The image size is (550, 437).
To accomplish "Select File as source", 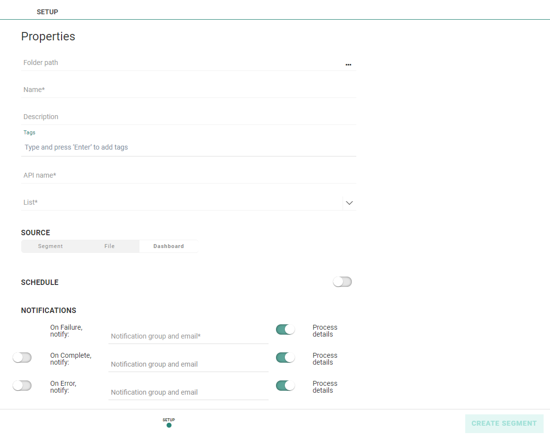I will click(x=109, y=246).
